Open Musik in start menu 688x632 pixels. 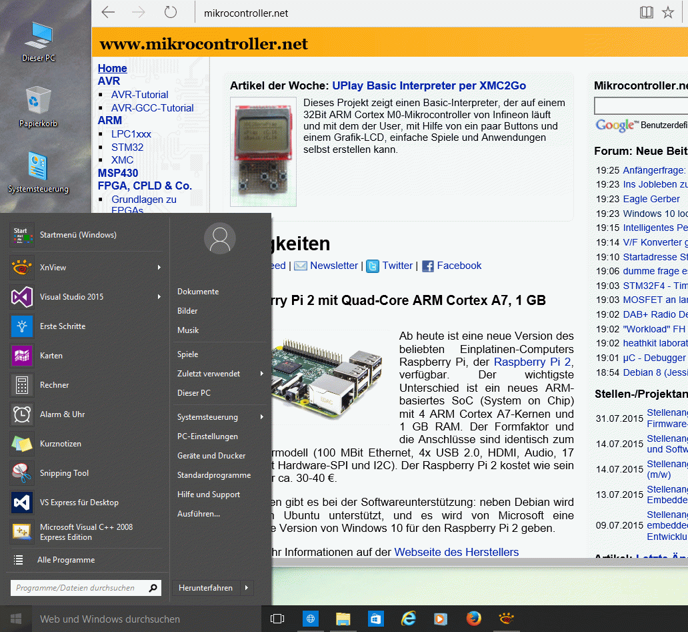tap(188, 330)
